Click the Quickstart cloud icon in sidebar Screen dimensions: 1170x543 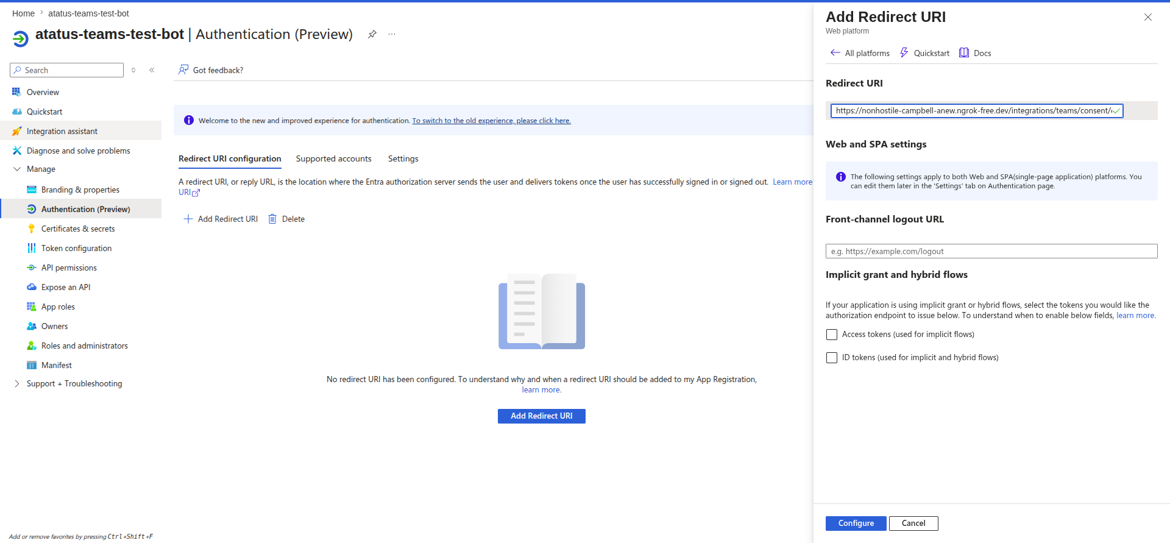click(16, 112)
